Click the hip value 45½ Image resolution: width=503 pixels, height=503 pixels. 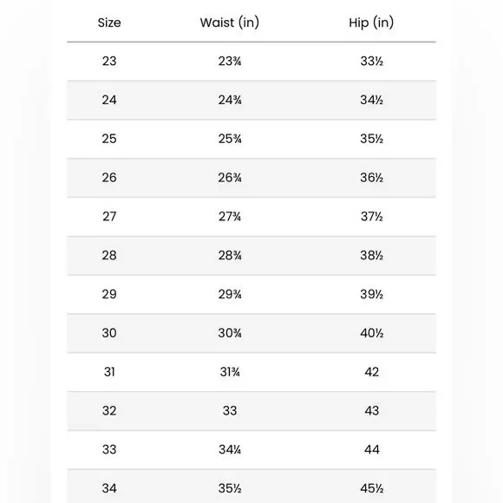(371, 488)
